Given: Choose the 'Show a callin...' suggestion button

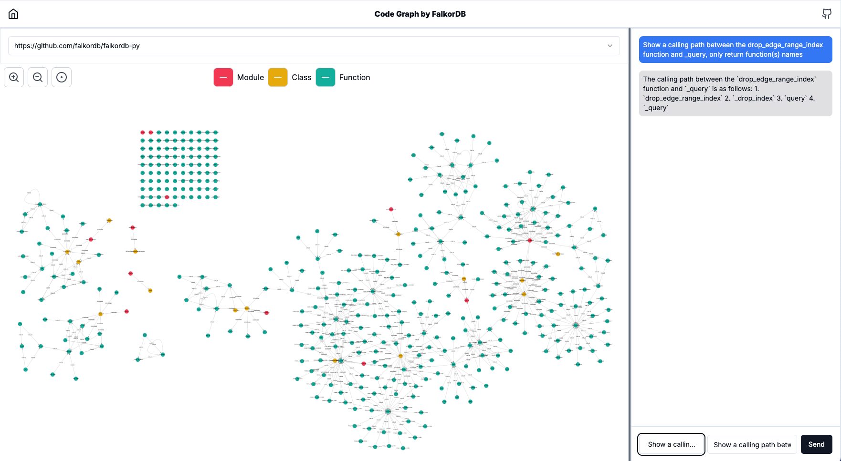Looking at the screenshot, I should 671,444.
